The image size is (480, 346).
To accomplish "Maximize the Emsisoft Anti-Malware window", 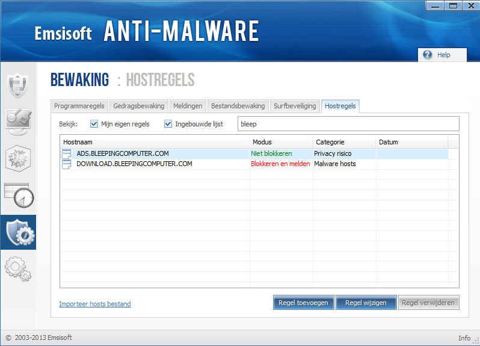I will tap(453, 6).
